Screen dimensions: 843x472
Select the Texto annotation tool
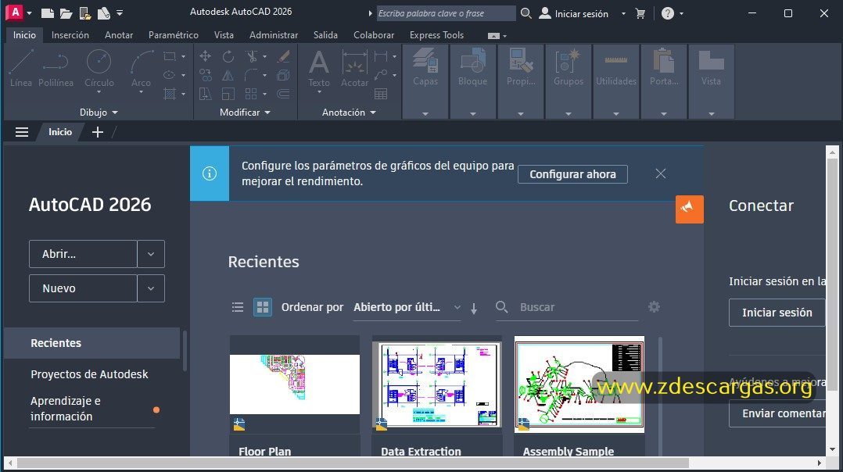point(319,68)
